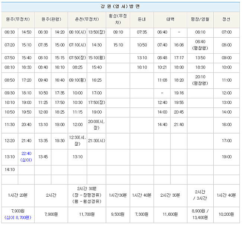Click the 14:10 departure time
The width and height of the screenshot is (242, 225).
pyautogui.click(x=10, y=169)
